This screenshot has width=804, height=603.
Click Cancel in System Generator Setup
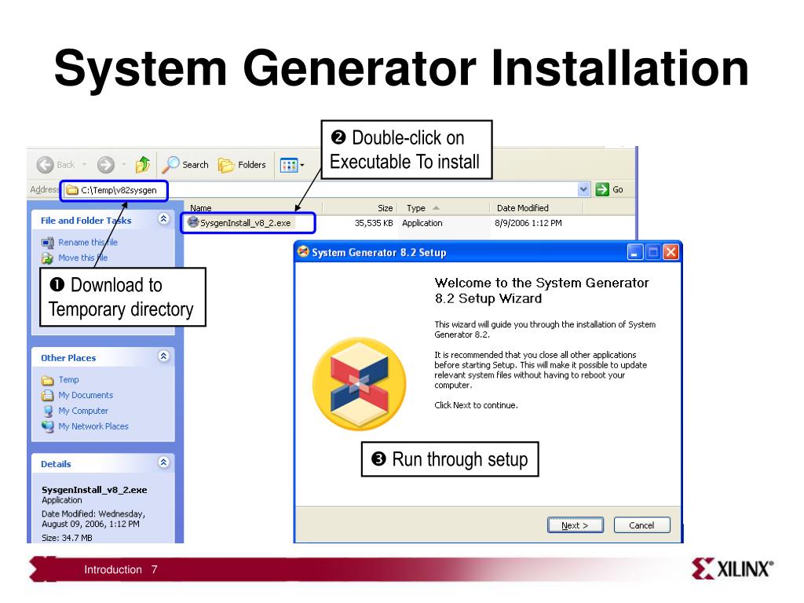point(641,525)
